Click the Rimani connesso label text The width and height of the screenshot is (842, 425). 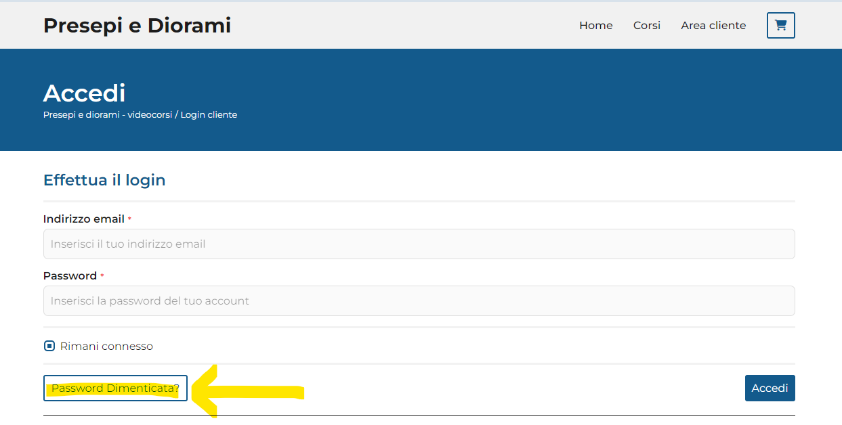106,346
